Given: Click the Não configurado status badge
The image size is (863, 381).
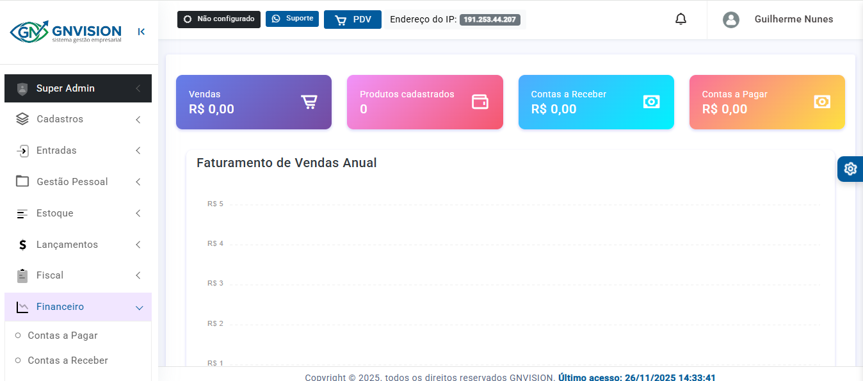Looking at the screenshot, I should click(219, 19).
